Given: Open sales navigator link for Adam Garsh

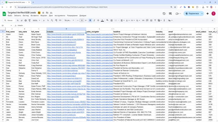Looking at the screenshot, I should coord(100,34).
